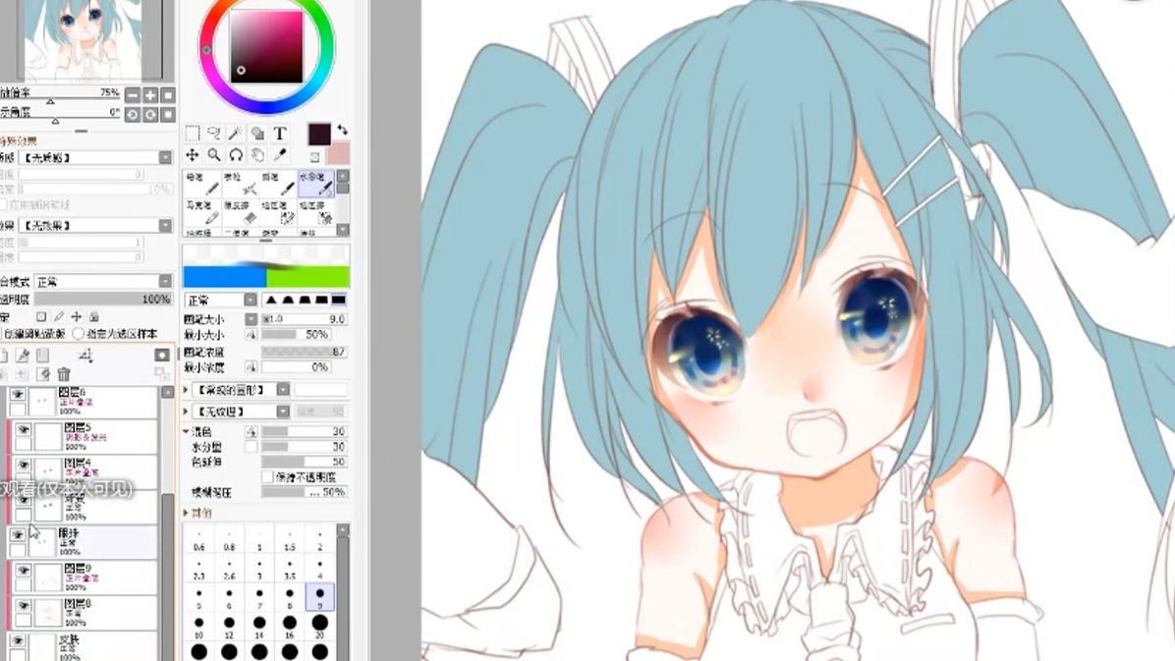Viewport: 1175px width, 661px height.
Task: Hide layer 图层6
Action: (18, 394)
